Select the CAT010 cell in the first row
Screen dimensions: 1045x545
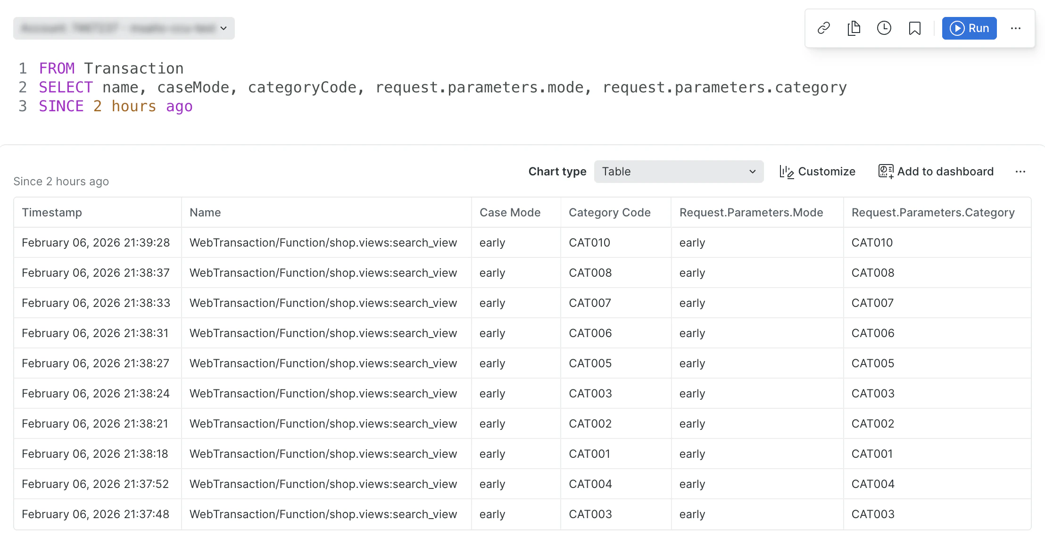(589, 242)
